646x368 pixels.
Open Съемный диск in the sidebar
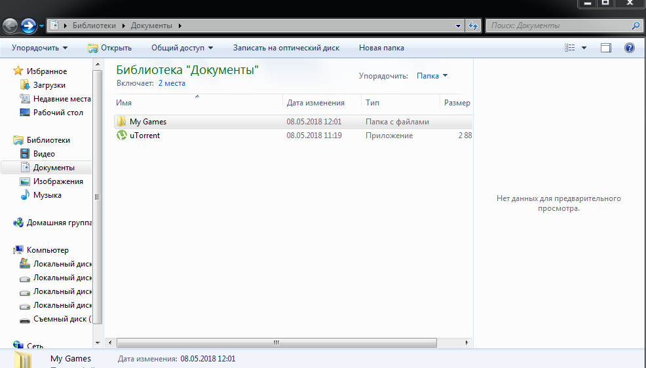[x=62, y=319]
